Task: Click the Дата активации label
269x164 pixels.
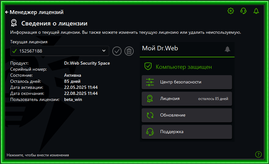Action: pos(27,88)
